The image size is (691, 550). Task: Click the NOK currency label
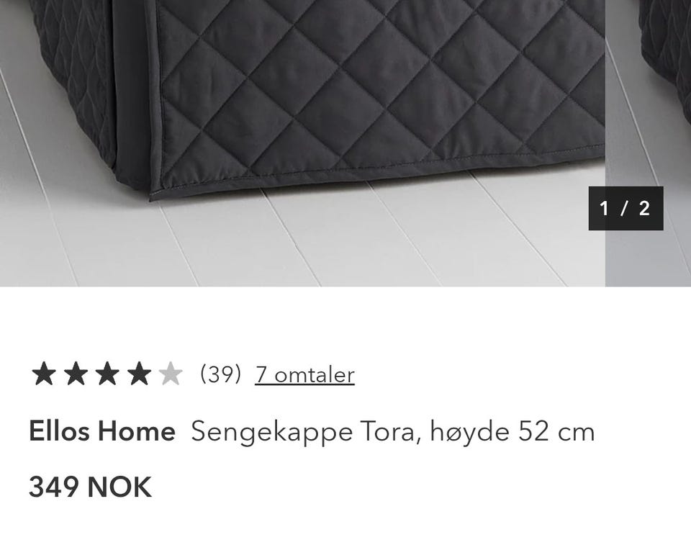[x=119, y=487]
